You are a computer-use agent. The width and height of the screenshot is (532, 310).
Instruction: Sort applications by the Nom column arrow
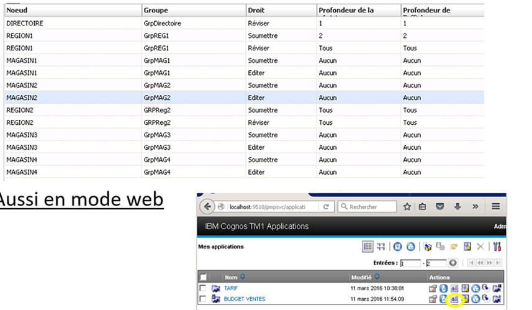pyautogui.click(x=243, y=276)
